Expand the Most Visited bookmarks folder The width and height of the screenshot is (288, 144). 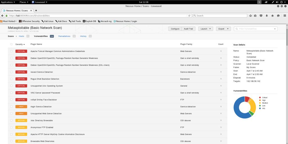point(8,21)
